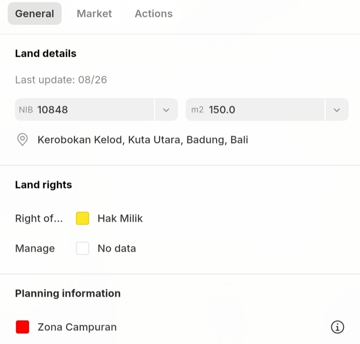Viewport: 360px width, 344px height.
Task: Click the Hak Milik label
Action: click(x=120, y=218)
